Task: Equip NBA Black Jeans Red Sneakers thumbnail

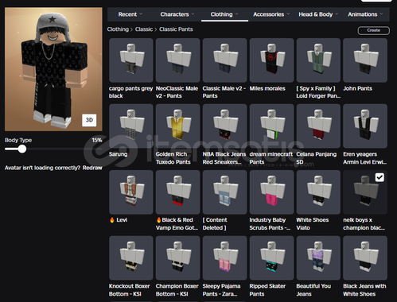Action: coord(224,126)
